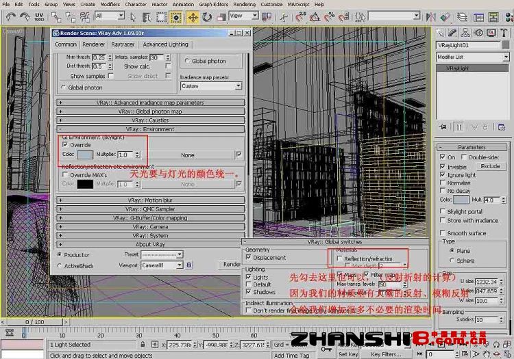The height and width of the screenshot is (359, 514).
Task: Activate the Select and Scale tool
Action: 221,16
